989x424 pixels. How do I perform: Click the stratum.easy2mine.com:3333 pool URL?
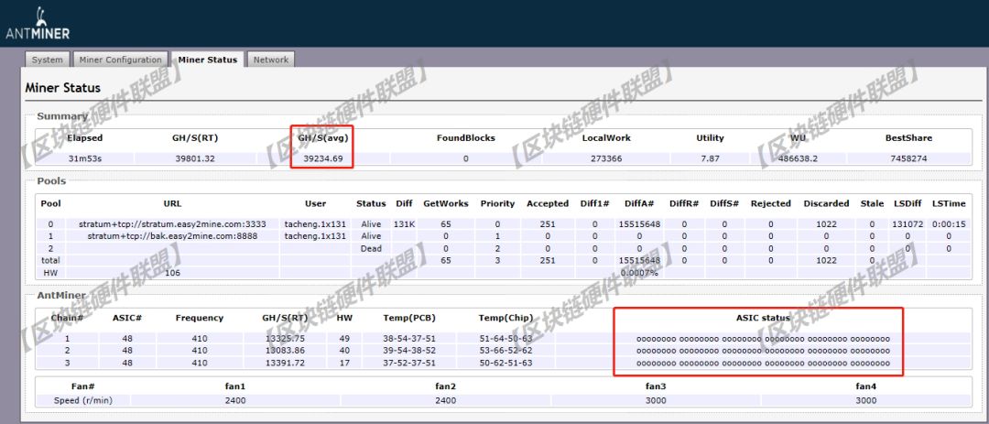pos(172,224)
